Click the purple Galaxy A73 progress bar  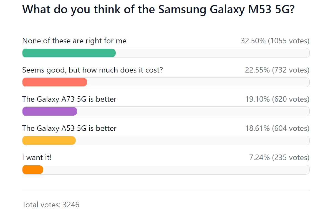click(50, 111)
